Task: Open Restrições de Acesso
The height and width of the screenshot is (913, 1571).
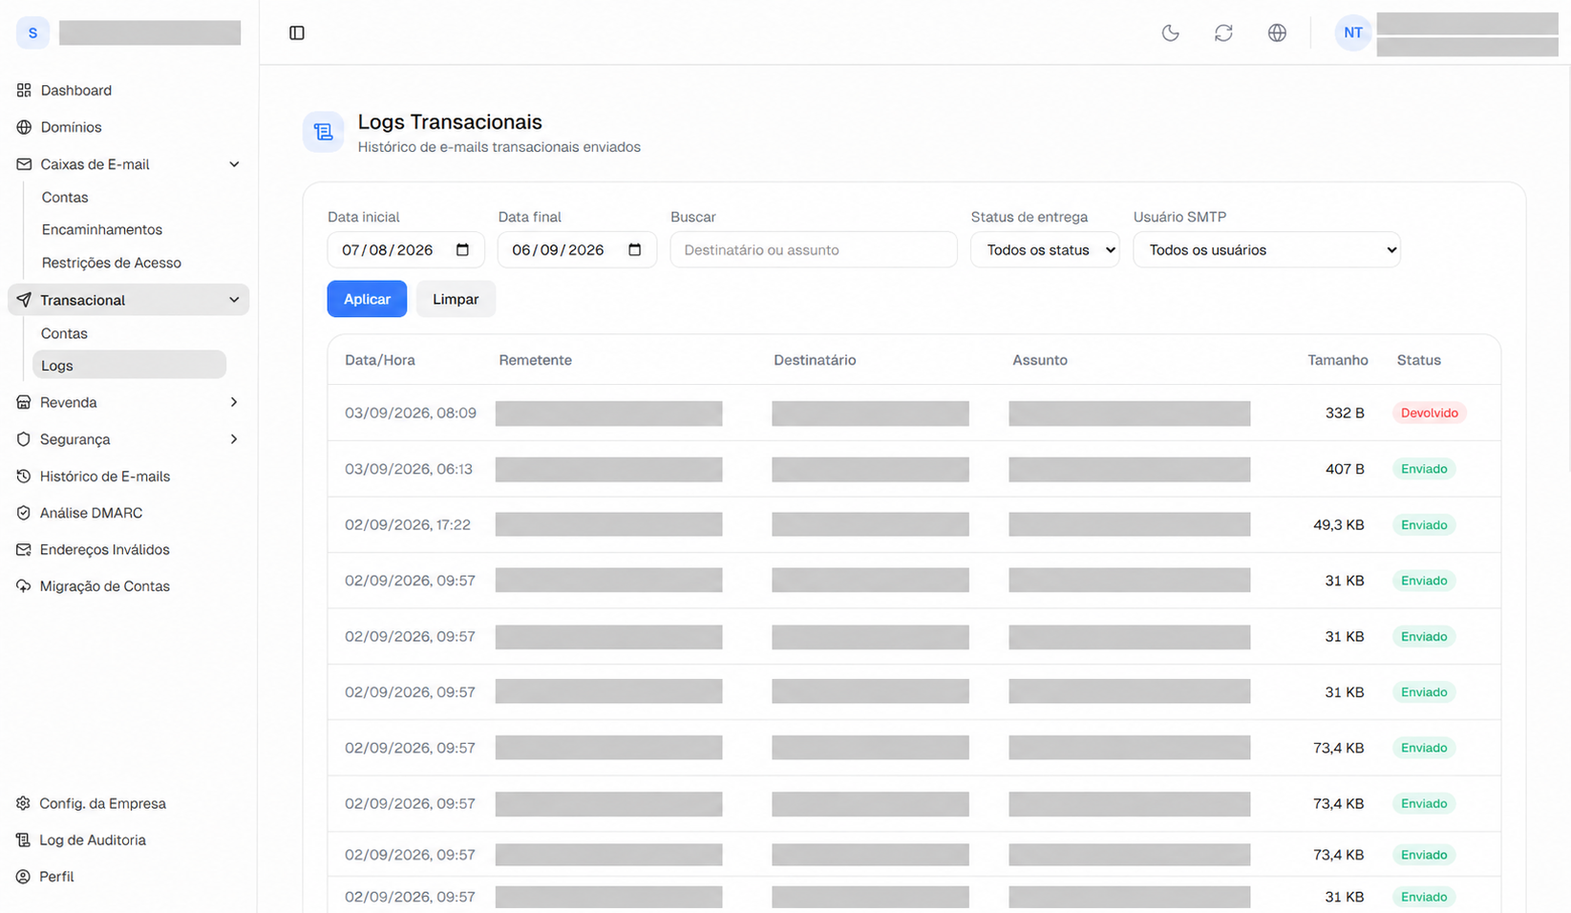Action: point(112,263)
